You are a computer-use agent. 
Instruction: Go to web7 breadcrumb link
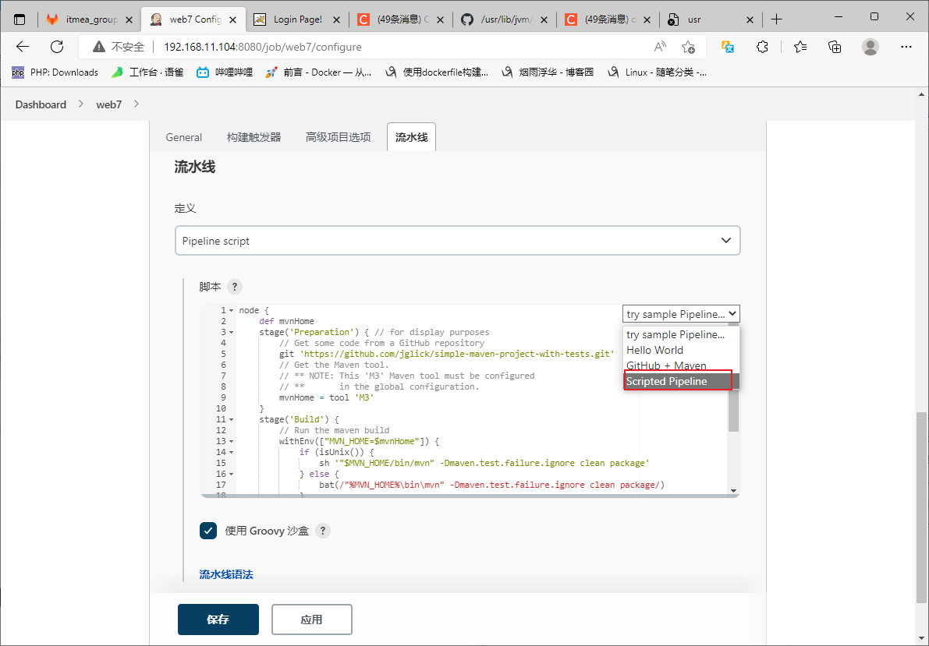pos(109,104)
